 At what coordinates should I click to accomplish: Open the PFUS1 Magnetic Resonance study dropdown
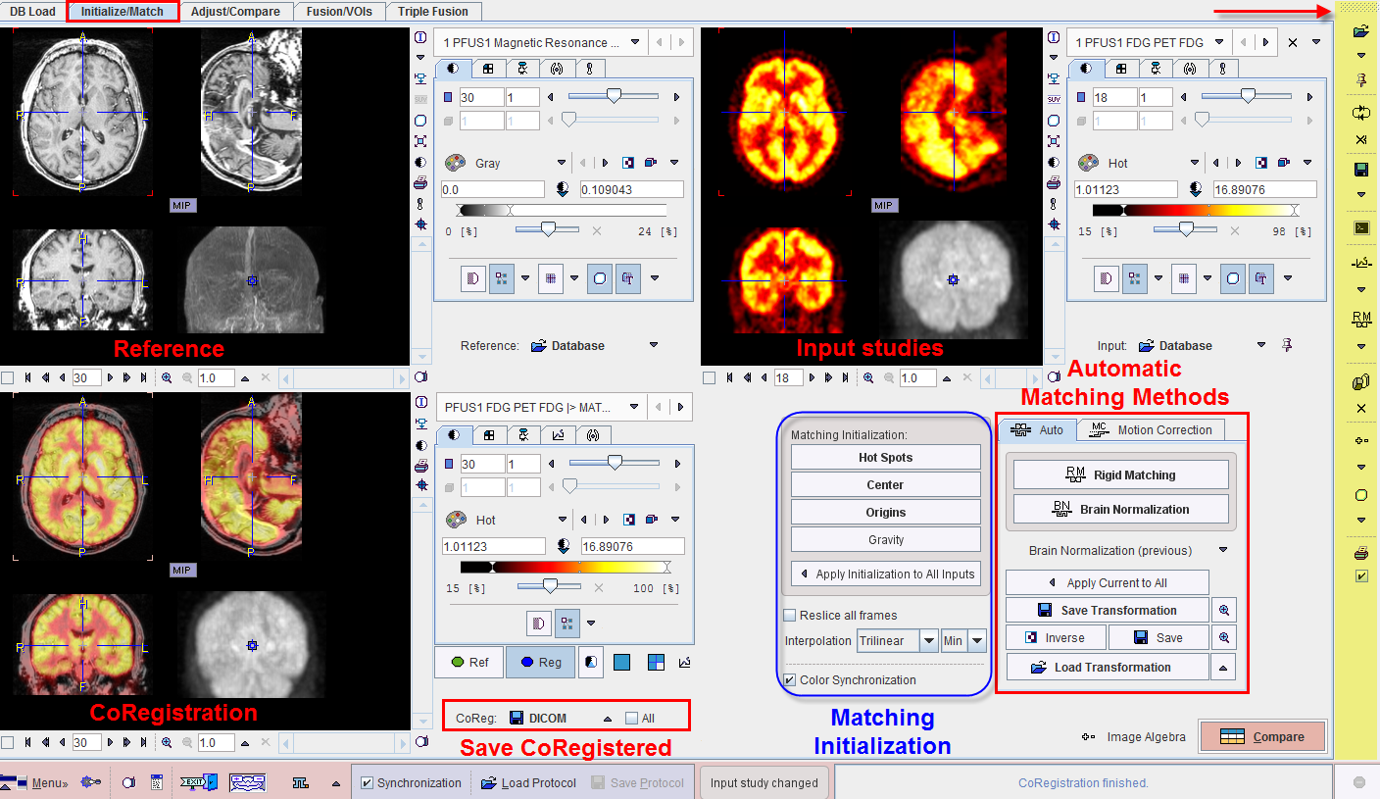click(635, 43)
